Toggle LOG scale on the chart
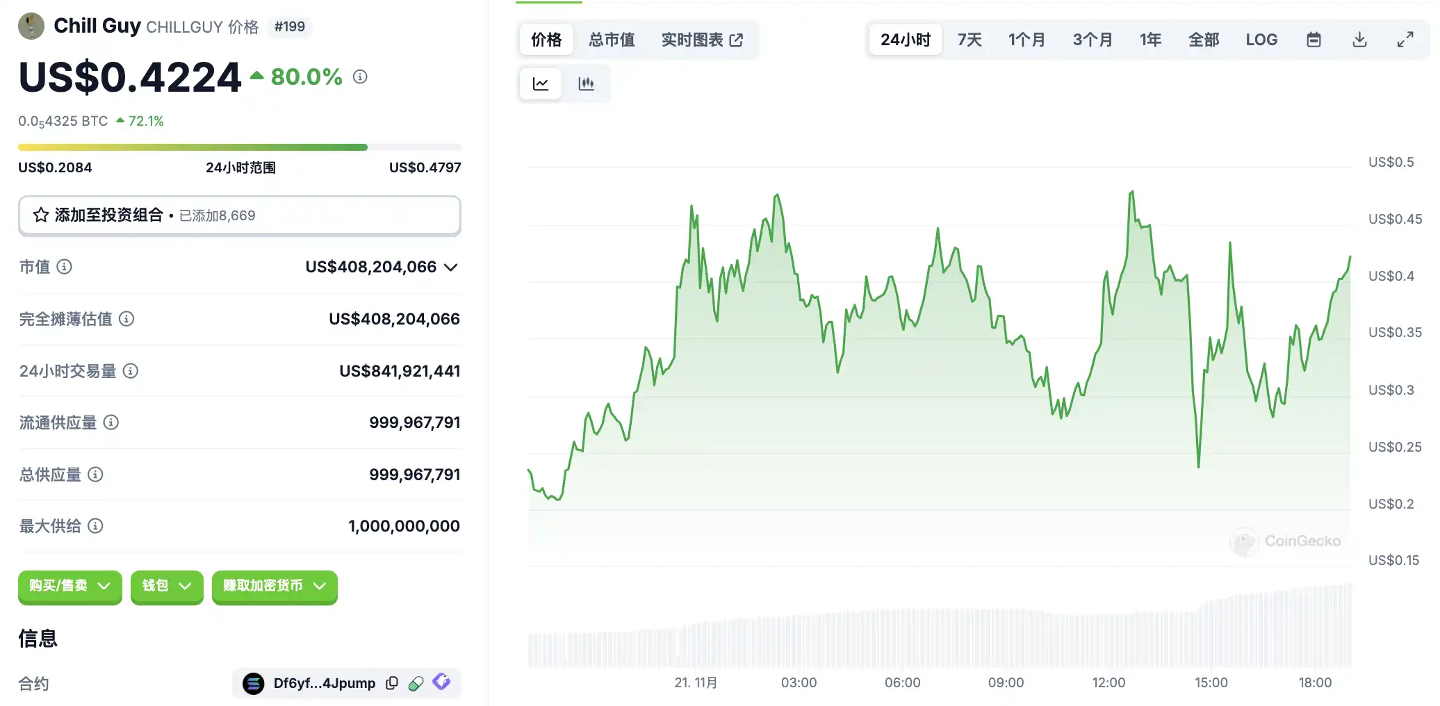This screenshot has width=1440, height=706. (x=1261, y=40)
